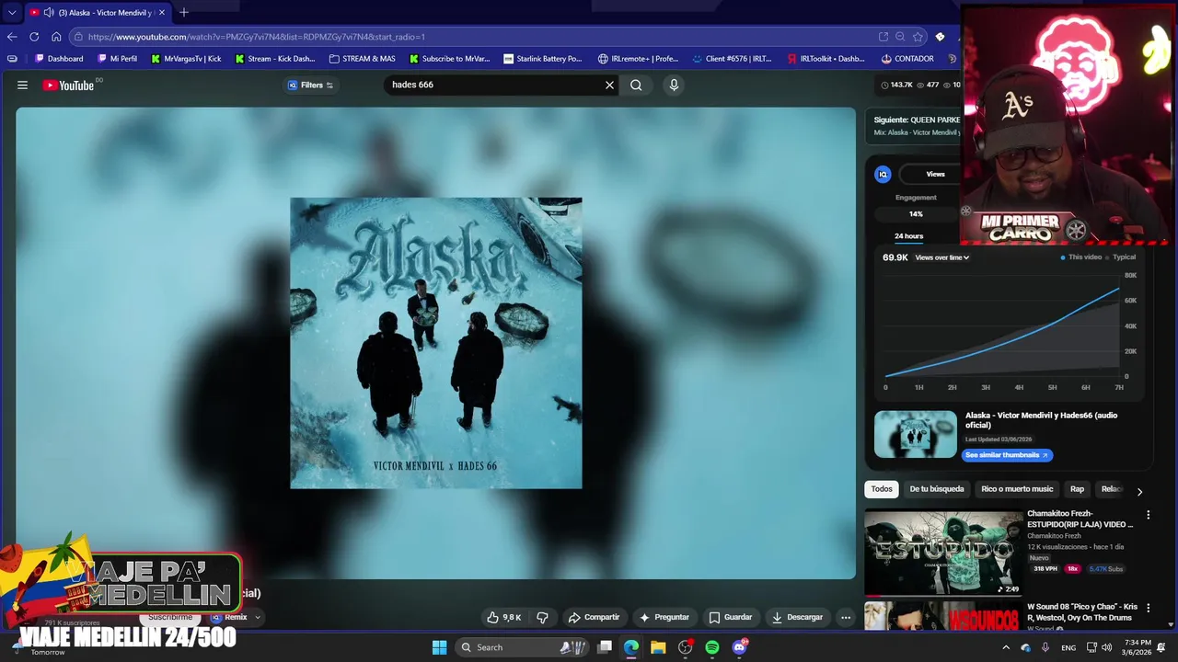Open the vidIQ Filters button
The width and height of the screenshot is (1178, 662).
[x=311, y=85]
